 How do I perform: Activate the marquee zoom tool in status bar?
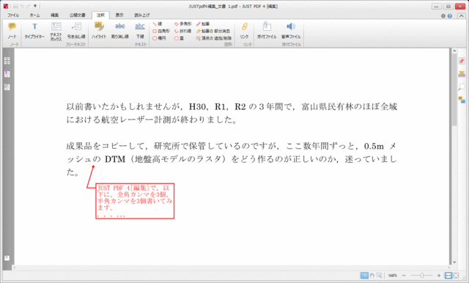click(x=379, y=276)
